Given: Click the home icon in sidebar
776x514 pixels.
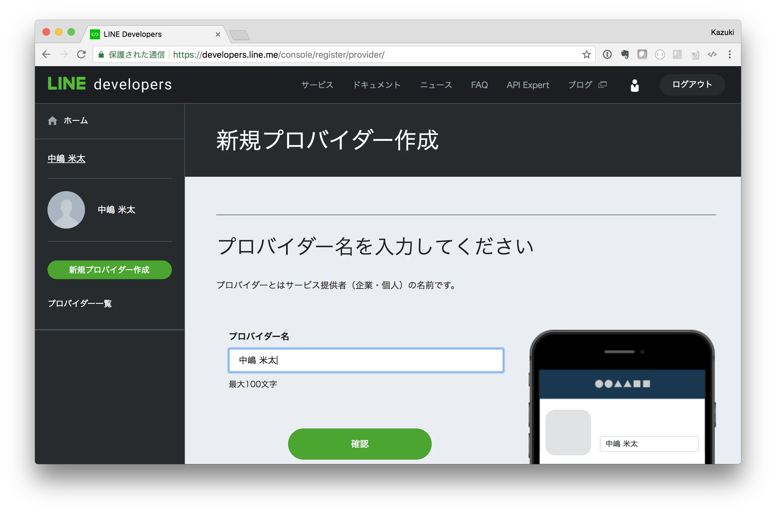Looking at the screenshot, I should (x=52, y=121).
